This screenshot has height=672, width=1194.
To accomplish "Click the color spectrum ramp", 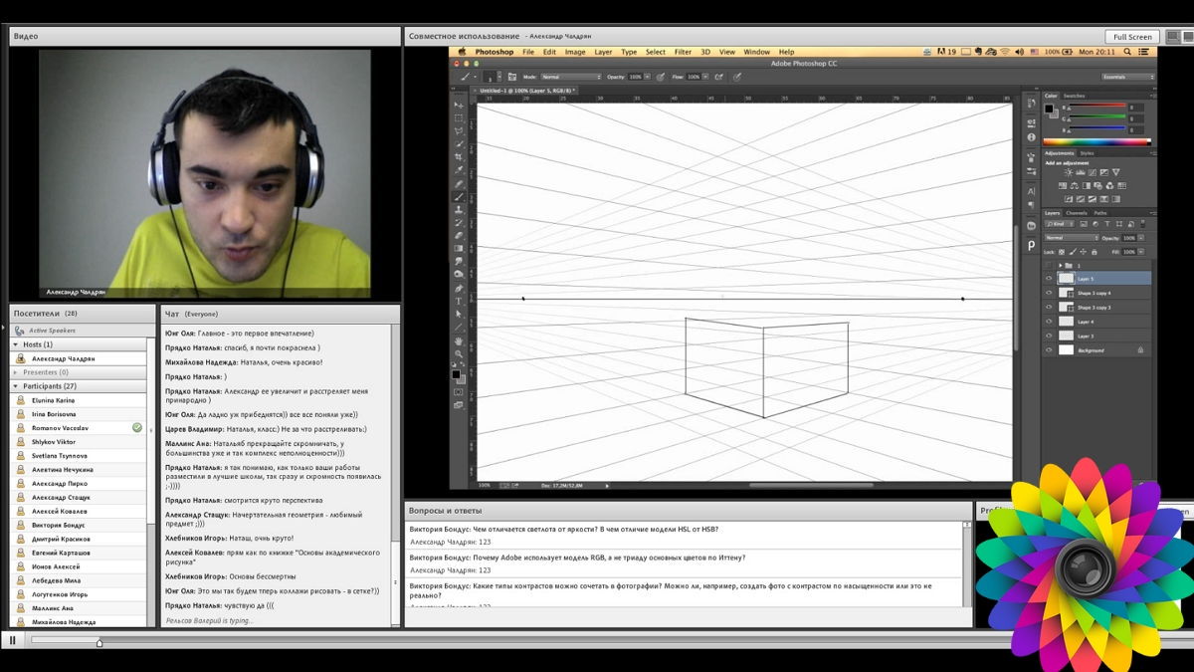I will (1096, 142).
